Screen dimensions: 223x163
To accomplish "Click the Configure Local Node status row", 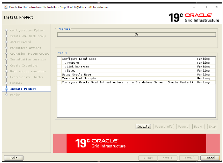I will (79, 59).
